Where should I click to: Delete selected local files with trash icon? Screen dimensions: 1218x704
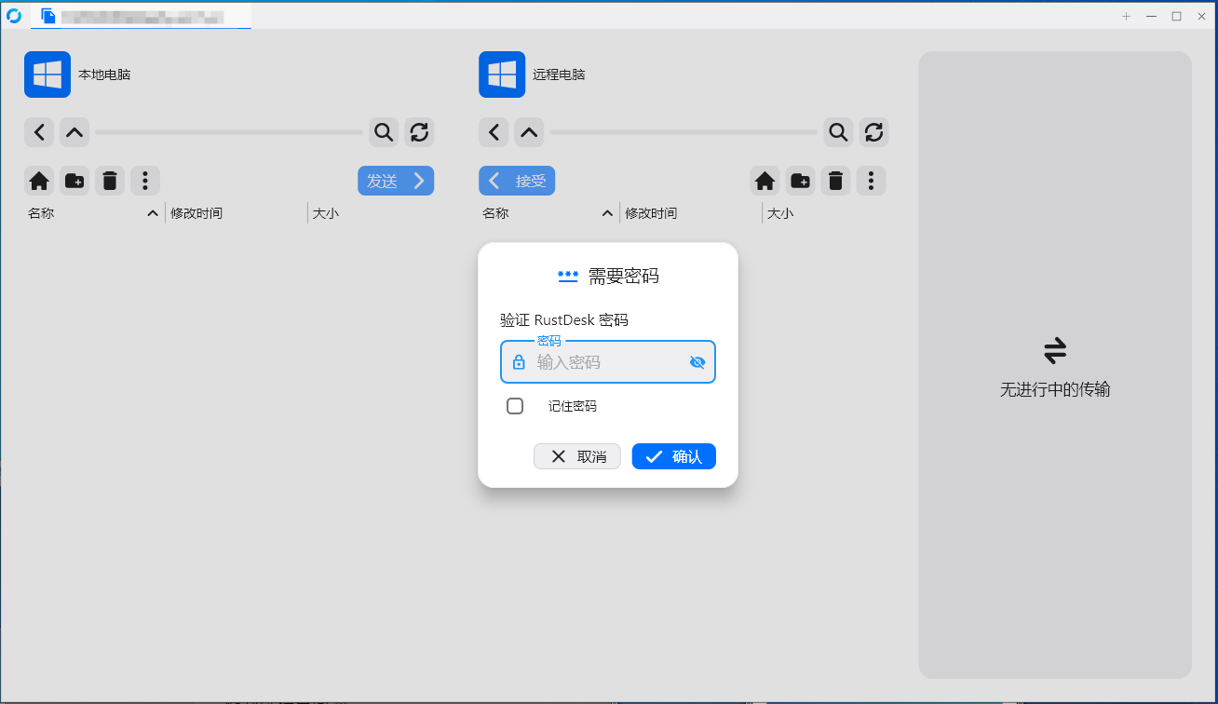(110, 181)
